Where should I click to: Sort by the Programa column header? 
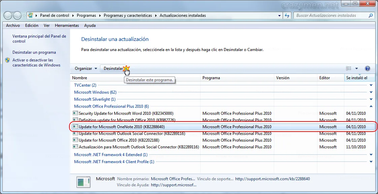pos(237,78)
